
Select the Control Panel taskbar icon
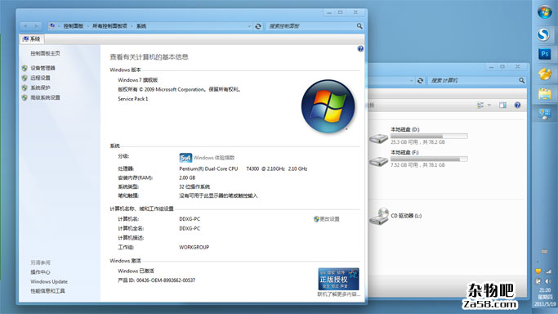click(545, 114)
